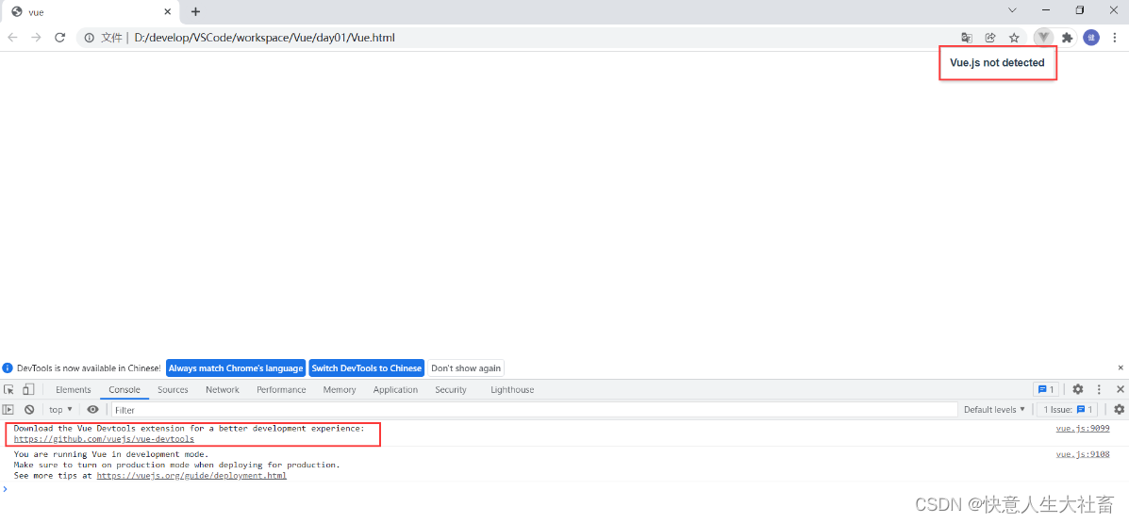
Task: Open the Network tab
Action: tap(223, 389)
